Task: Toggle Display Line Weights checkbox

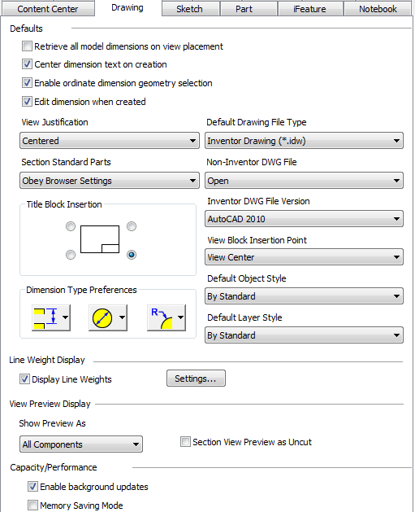Action: click(24, 379)
